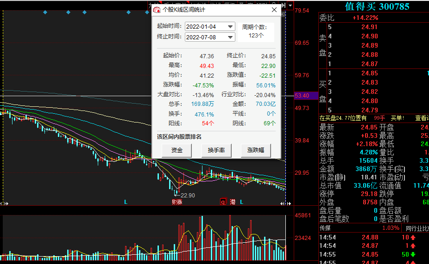The height and width of the screenshot is (264, 429).
Task: Open the chart toolbar dropdown arrow at top right
Action: pos(290,6)
